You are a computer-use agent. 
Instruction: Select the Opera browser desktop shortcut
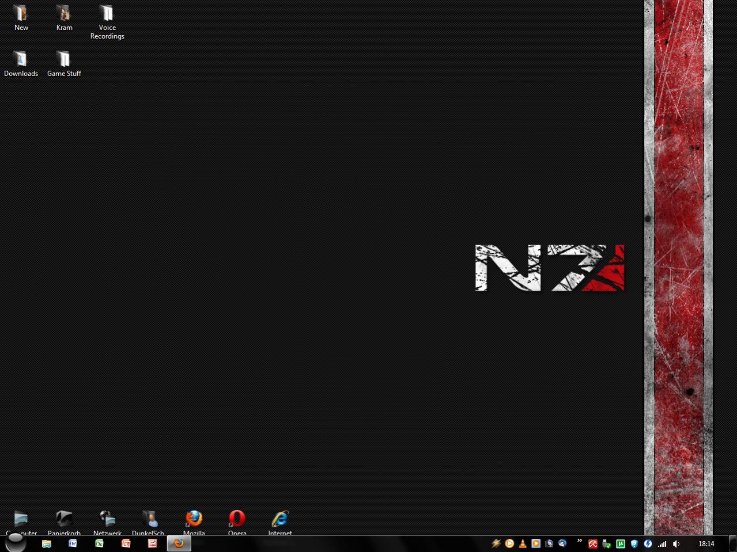[x=237, y=523]
